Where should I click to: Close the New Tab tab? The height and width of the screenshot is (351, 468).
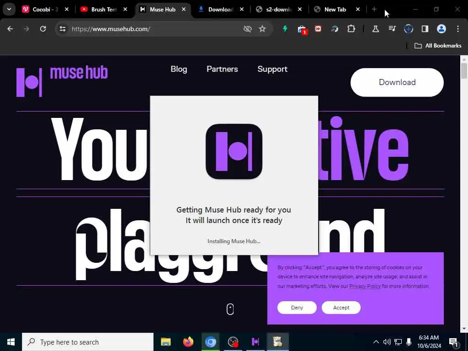pyautogui.click(x=357, y=9)
